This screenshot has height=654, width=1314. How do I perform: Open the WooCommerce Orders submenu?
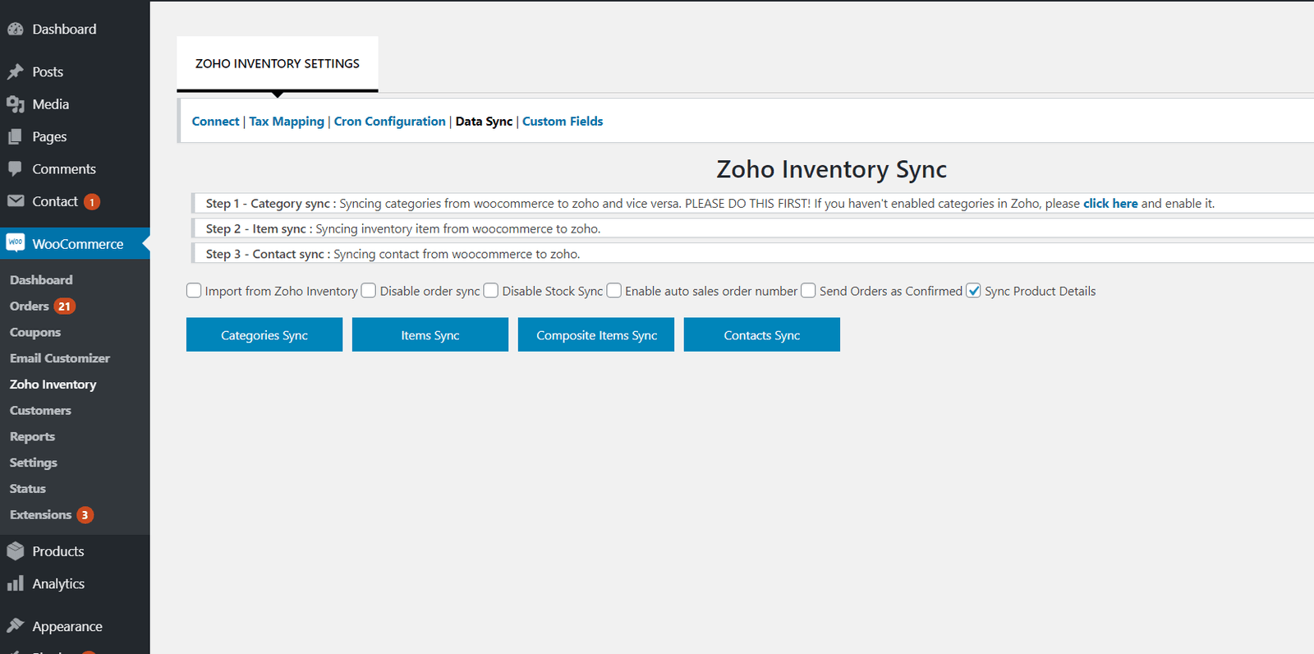tap(30, 306)
